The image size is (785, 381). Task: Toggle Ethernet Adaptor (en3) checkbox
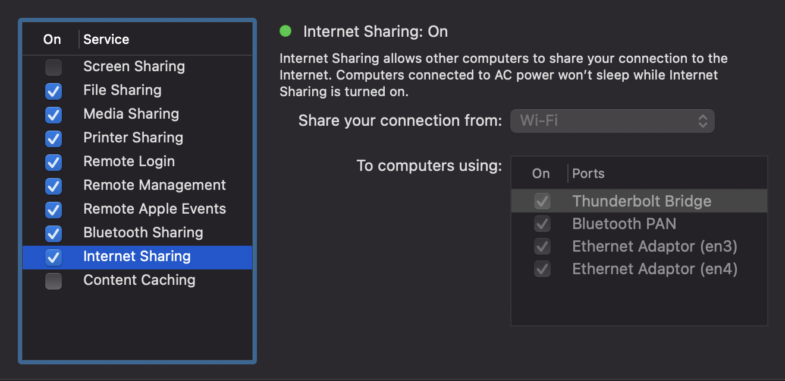click(x=542, y=246)
